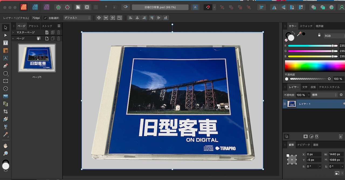The height and width of the screenshot is (180, 345).
Task: Choose the Crop (vector crop) tool
Action: (5, 112)
